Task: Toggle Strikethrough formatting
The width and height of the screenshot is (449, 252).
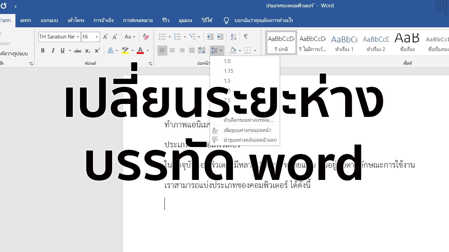Action: tap(78, 51)
